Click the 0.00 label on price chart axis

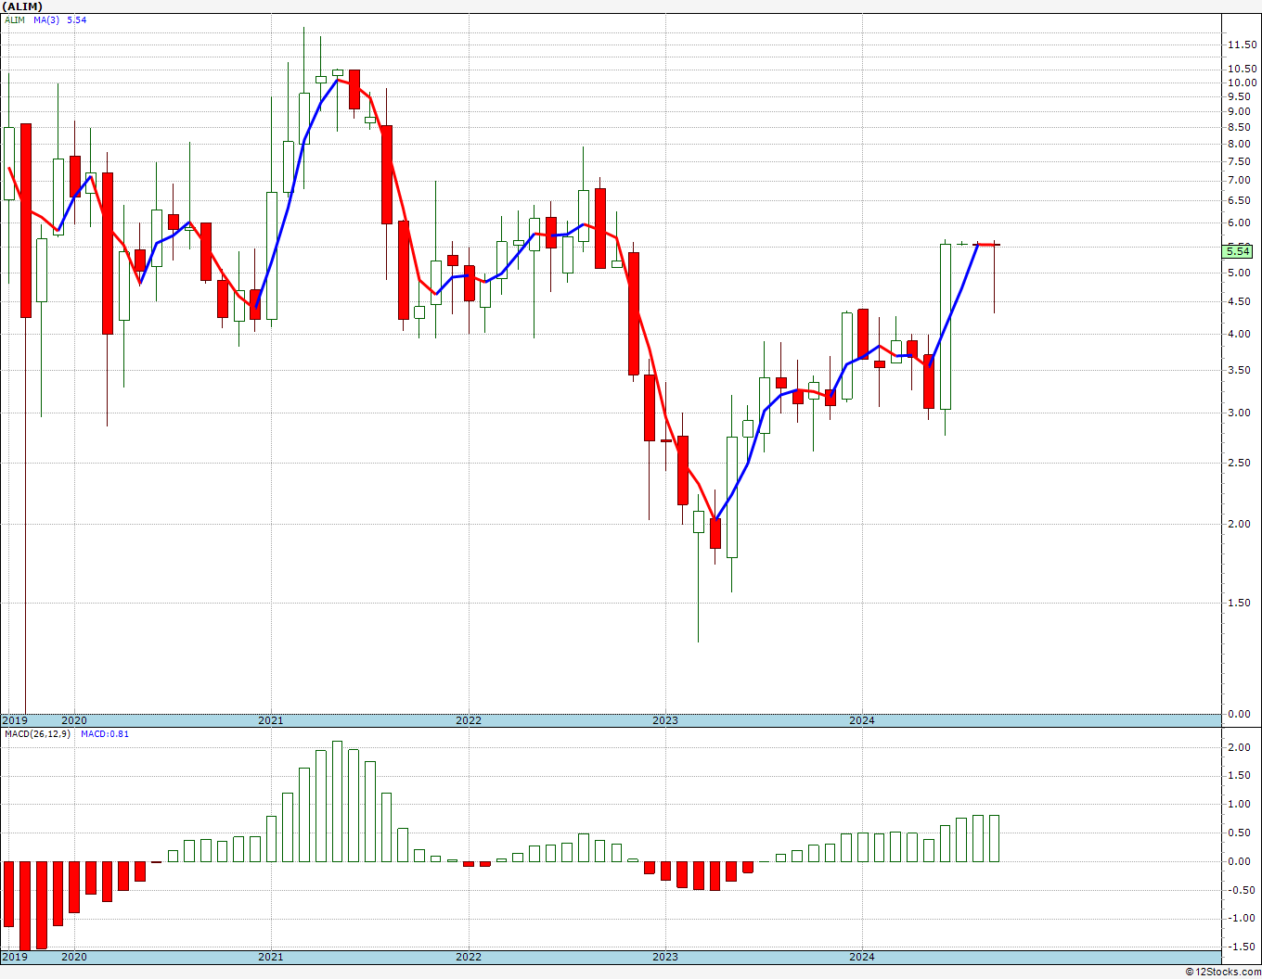click(1241, 714)
